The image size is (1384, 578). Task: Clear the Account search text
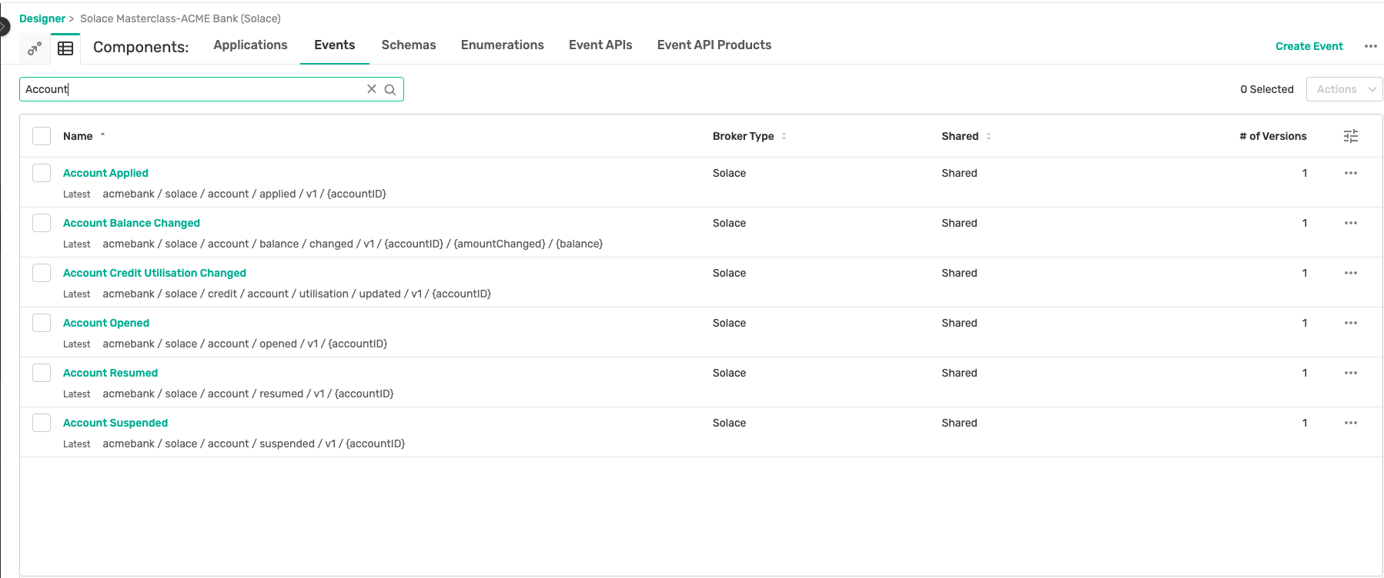[372, 89]
